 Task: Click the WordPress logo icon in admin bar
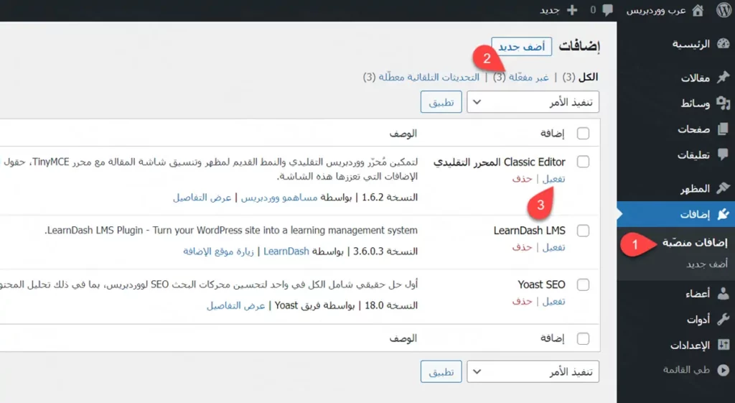722,10
